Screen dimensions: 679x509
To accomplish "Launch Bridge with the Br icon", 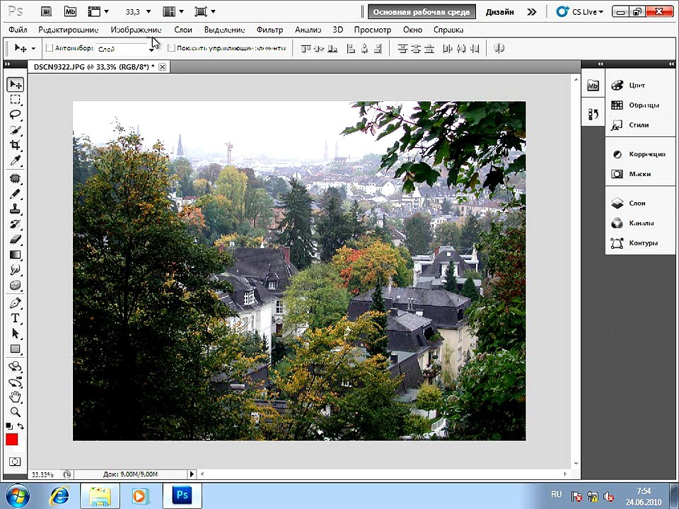I will 46,12.
